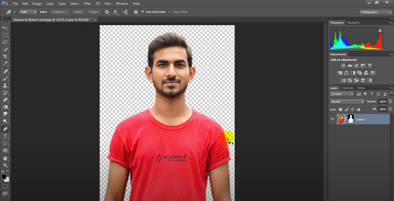
Task: Select the Rectangular Marquee tool
Action: tap(5, 35)
